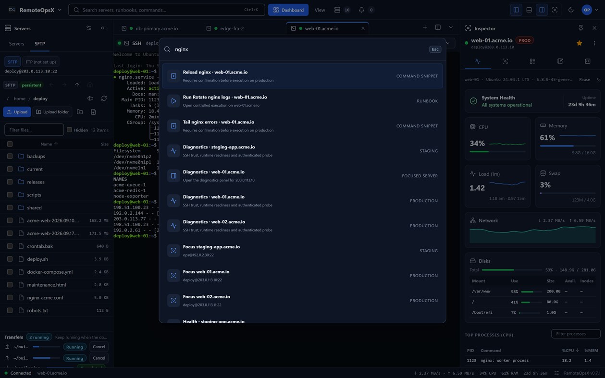Click the edit path icon beside deploy

90,98
